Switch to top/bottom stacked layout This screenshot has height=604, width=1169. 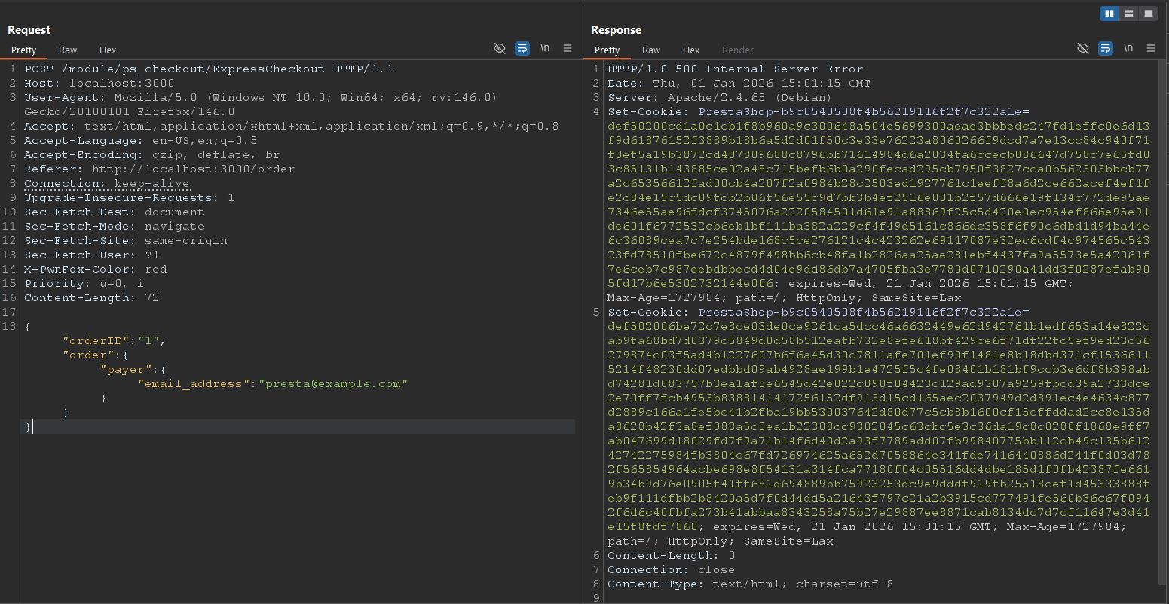tap(1128, 14)
